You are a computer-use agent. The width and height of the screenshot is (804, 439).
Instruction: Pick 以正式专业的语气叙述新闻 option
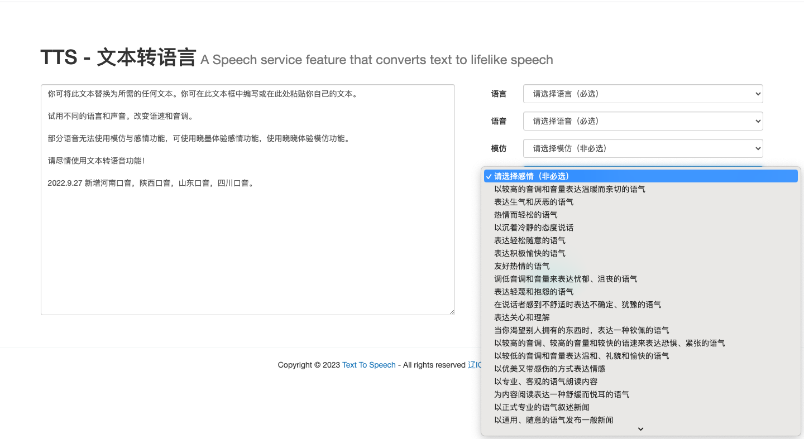542,407
